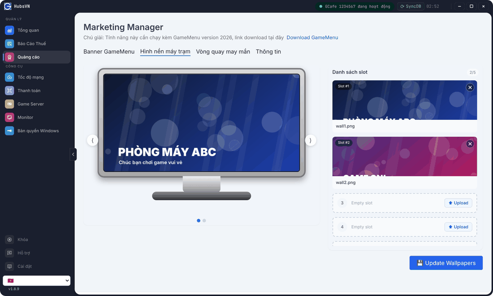This screenshot has width=493, height=296.
Task: Open the Tổng quan overview icon
Action: point(9,30)
